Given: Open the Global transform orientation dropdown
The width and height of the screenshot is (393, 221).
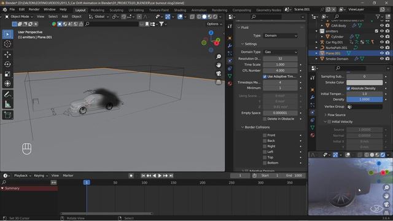Looking at the screenshot, I should [x=99, y=17].
